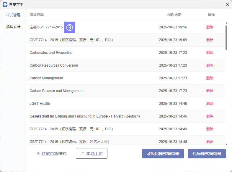This screenshot has height=172, width=232.
Task: Click the 青提学术 app logo icon
Action: 5,4
